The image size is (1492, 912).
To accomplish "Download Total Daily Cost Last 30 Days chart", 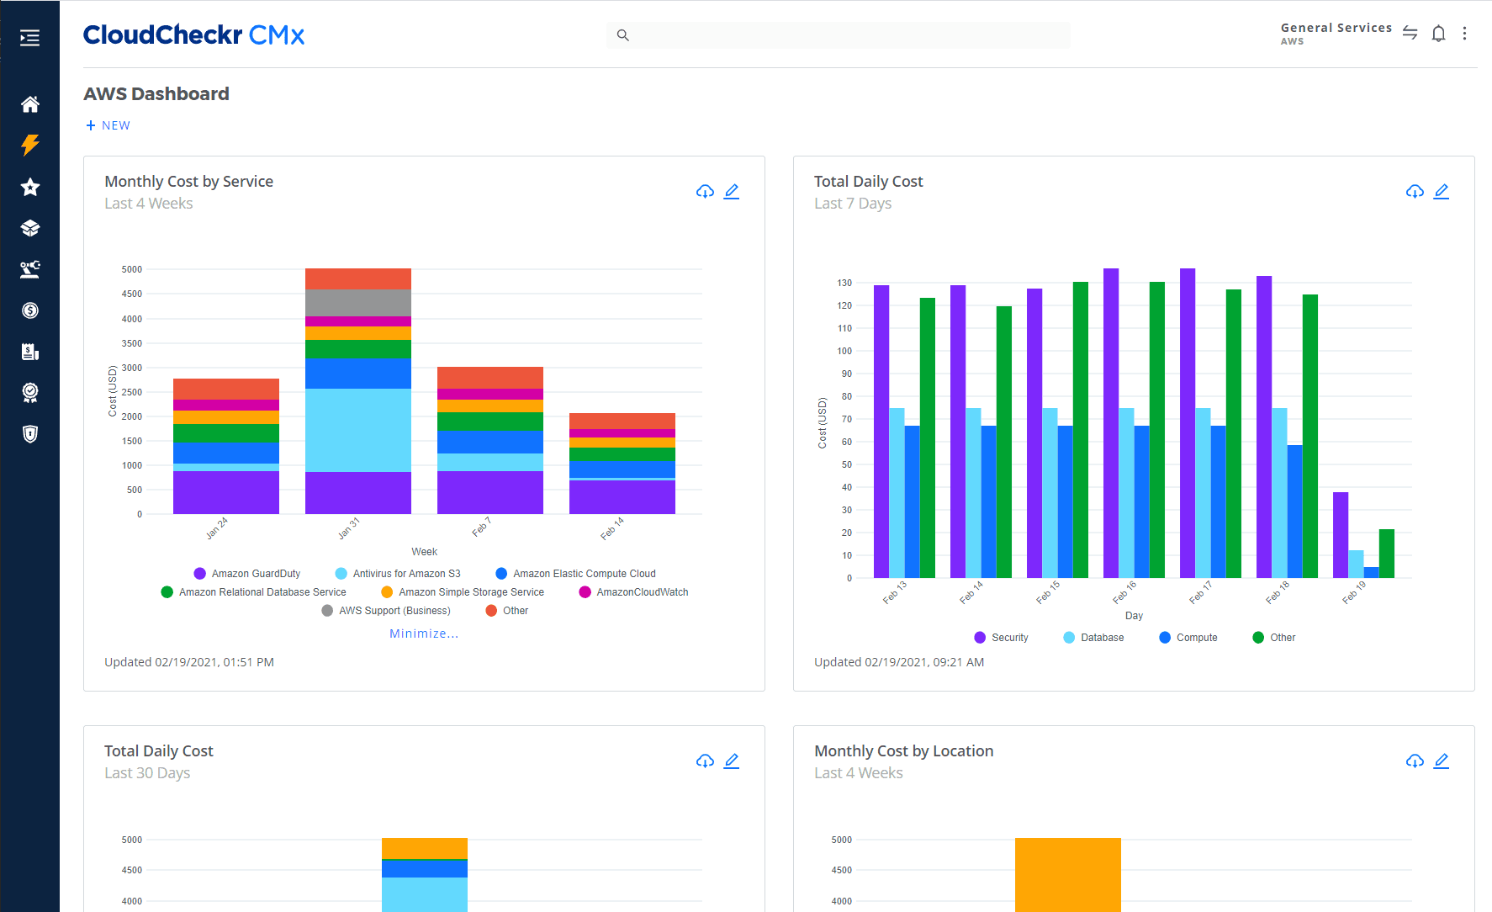I will (x=706, y=761).
